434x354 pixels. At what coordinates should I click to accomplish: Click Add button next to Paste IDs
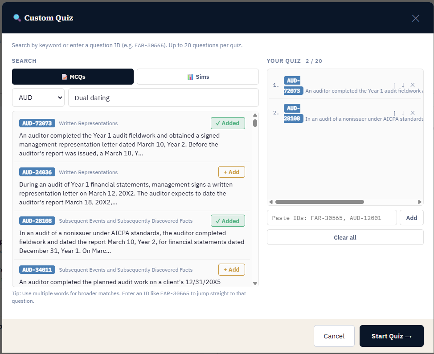[x=411, y=218]
